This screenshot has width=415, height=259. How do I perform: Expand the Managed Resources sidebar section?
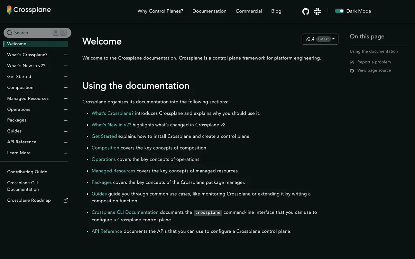pyautogui.click(x=66, y=99)
